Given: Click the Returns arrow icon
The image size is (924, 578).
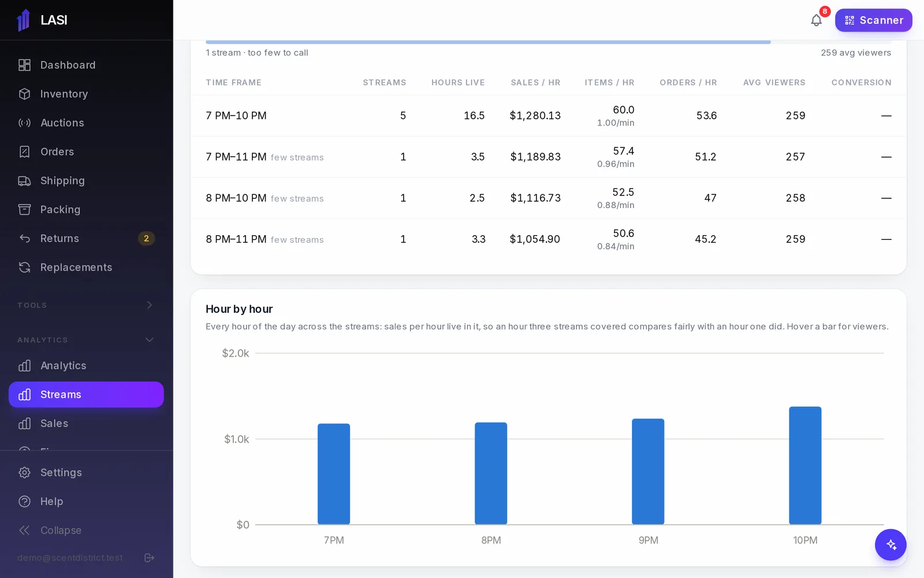Looking at the screenshot, I should [24, 238].
